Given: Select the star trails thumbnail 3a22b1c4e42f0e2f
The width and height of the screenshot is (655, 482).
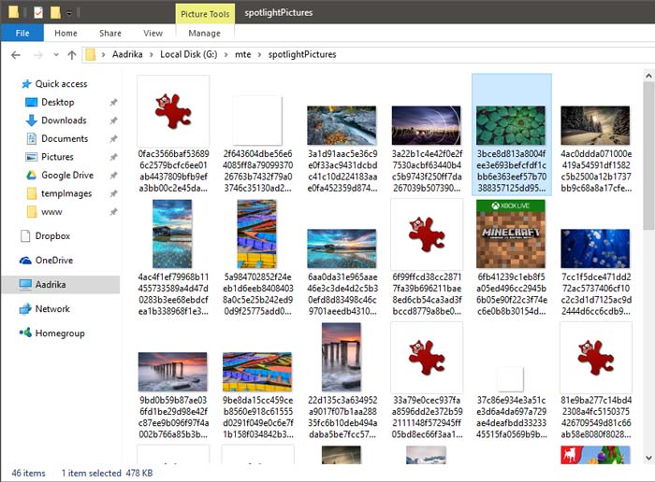Looking at the screenshot, I should pos(427,149).
